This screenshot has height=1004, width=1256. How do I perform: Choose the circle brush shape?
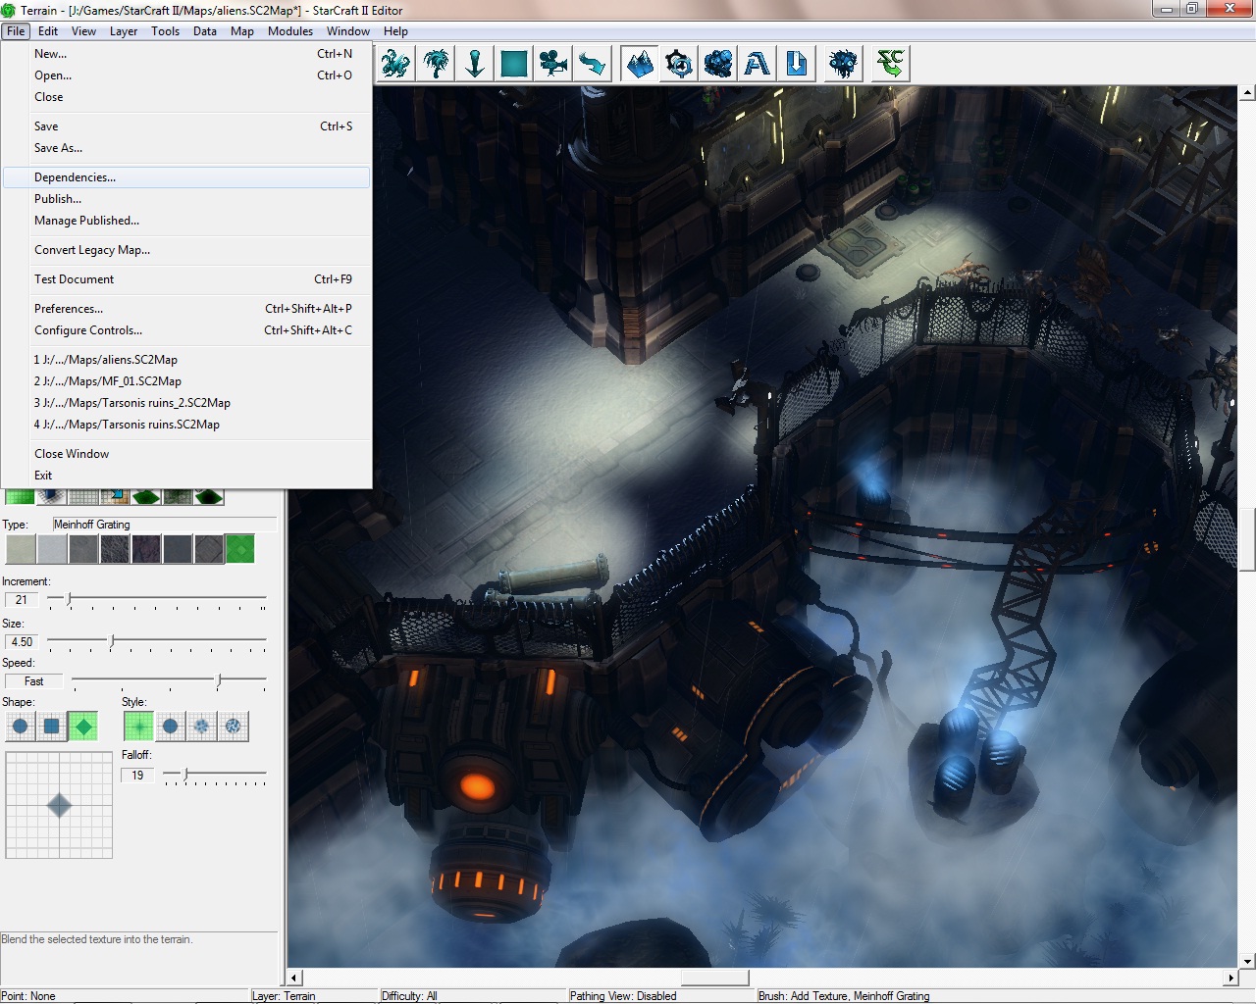coord(20,727)
